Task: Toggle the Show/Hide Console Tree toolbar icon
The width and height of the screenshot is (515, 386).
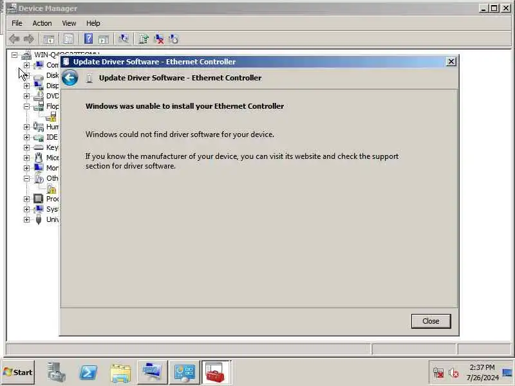Action: (49, 39)
